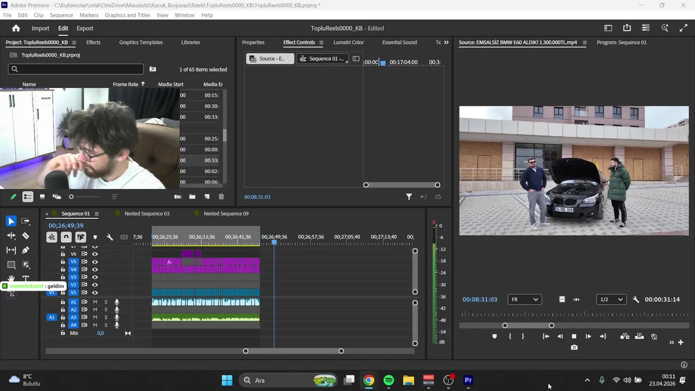Toggle lock on track A2
Viewport: 695px width, 391px height.
pos(62,310)
